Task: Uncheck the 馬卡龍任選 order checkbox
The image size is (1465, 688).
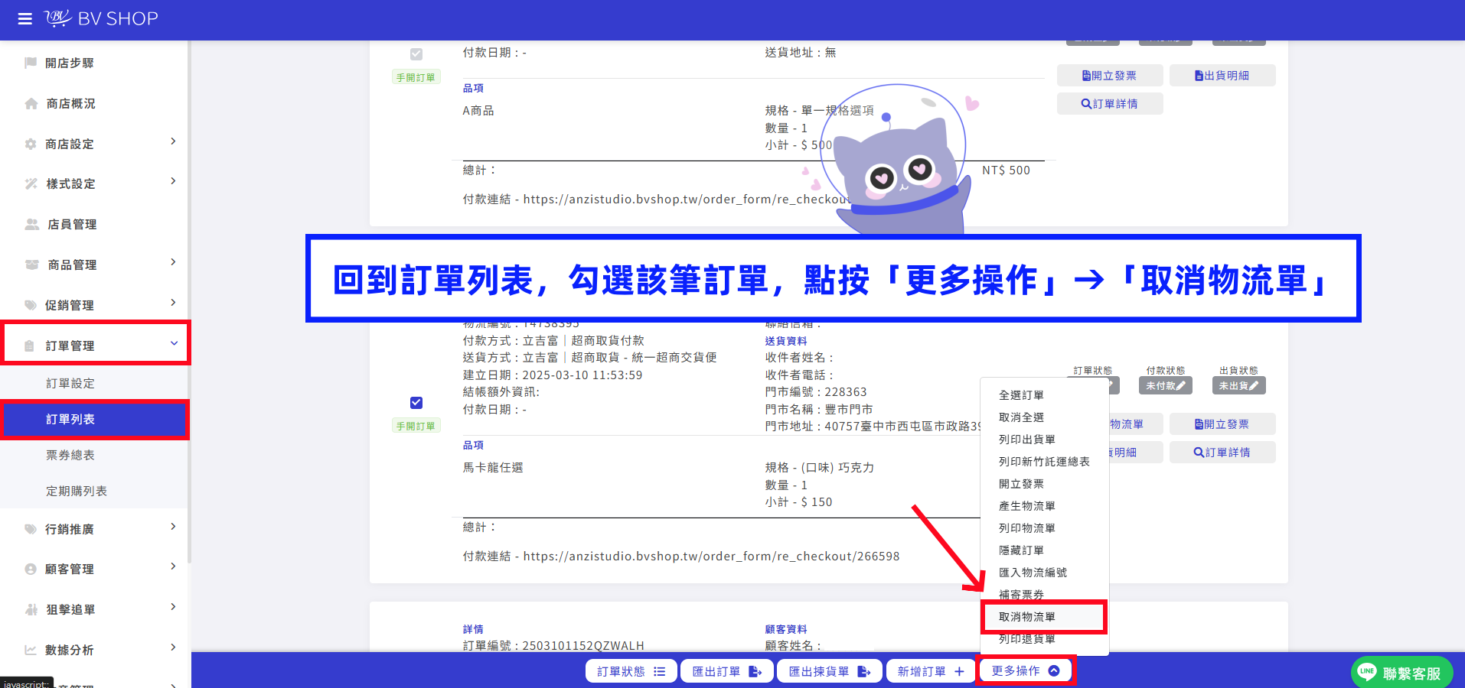Action: click(416, 403)
